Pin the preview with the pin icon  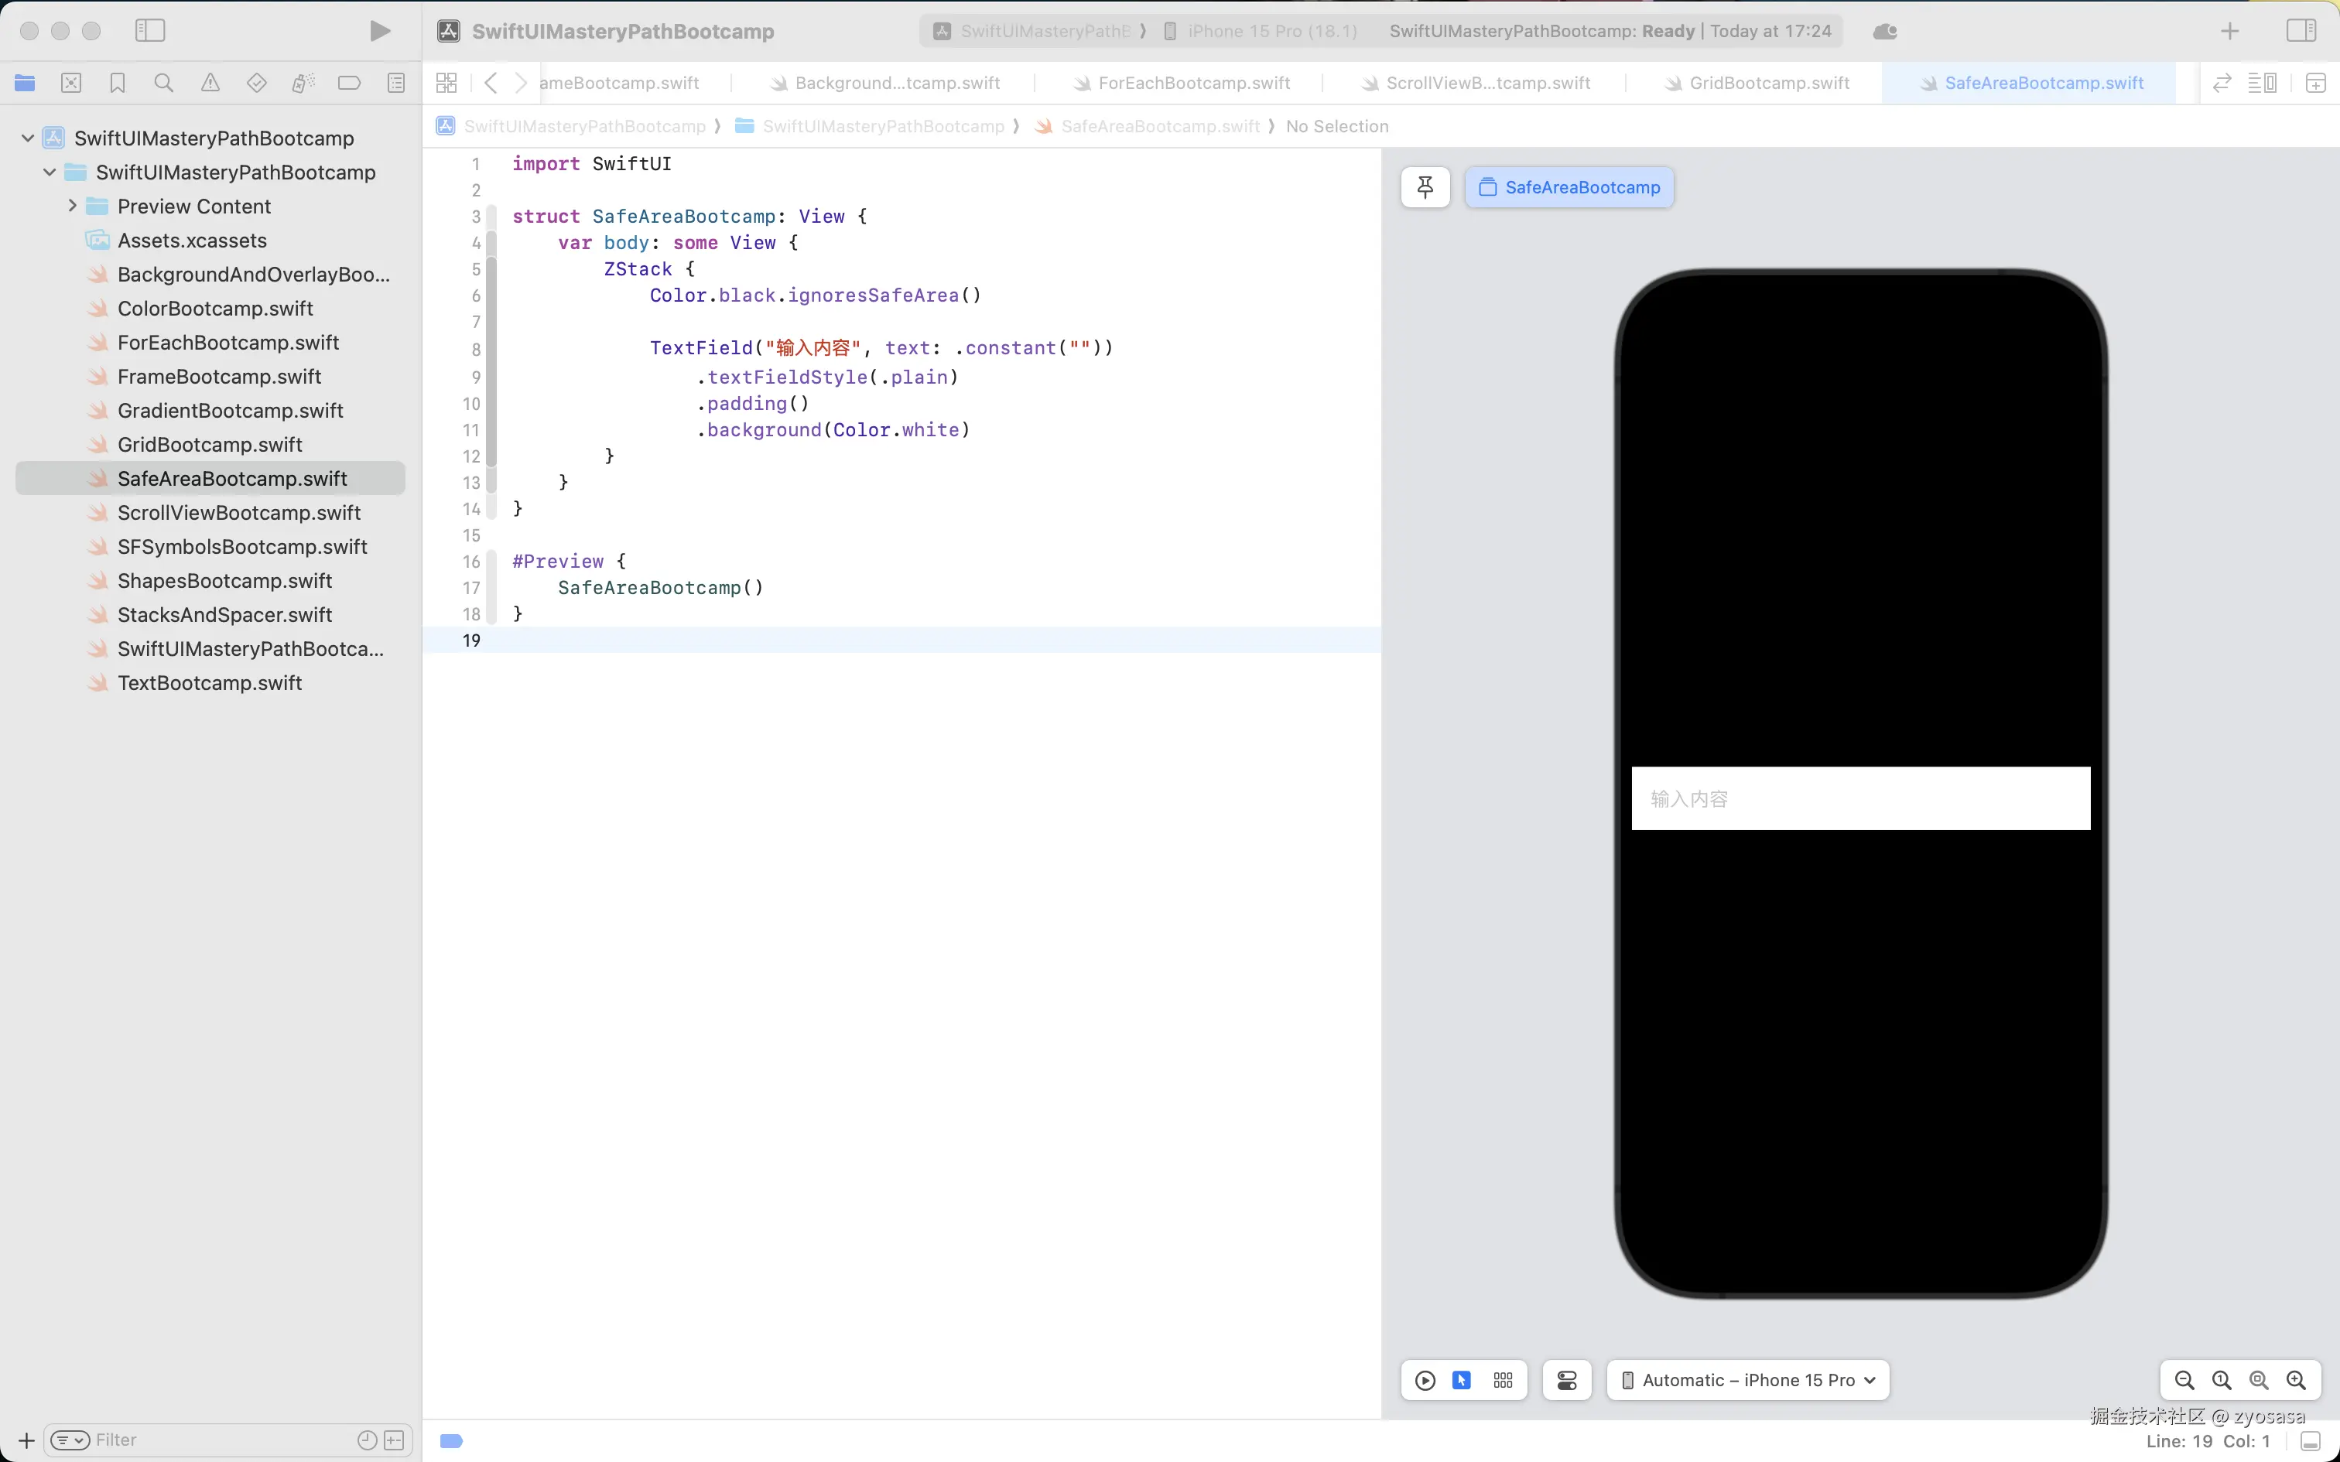(1425, 187)
